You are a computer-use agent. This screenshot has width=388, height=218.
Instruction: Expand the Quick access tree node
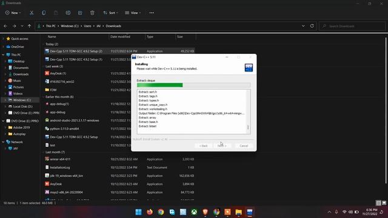point(3,39)
